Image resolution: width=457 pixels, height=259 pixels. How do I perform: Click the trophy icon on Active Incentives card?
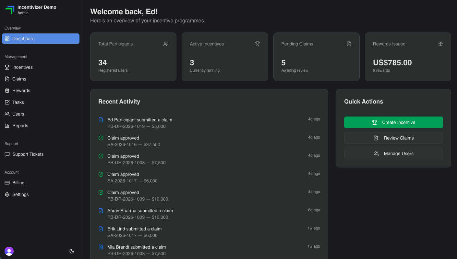coord(258,44)
